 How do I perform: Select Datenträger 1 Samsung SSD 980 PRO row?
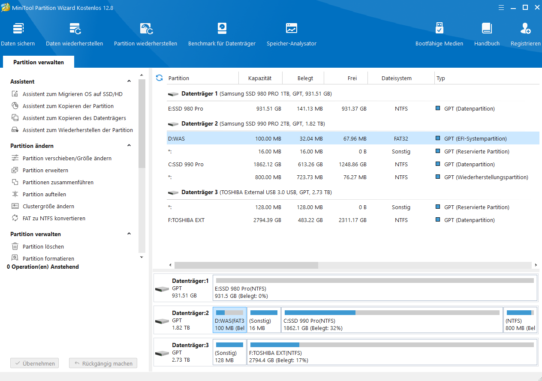[x=353, y=93]
